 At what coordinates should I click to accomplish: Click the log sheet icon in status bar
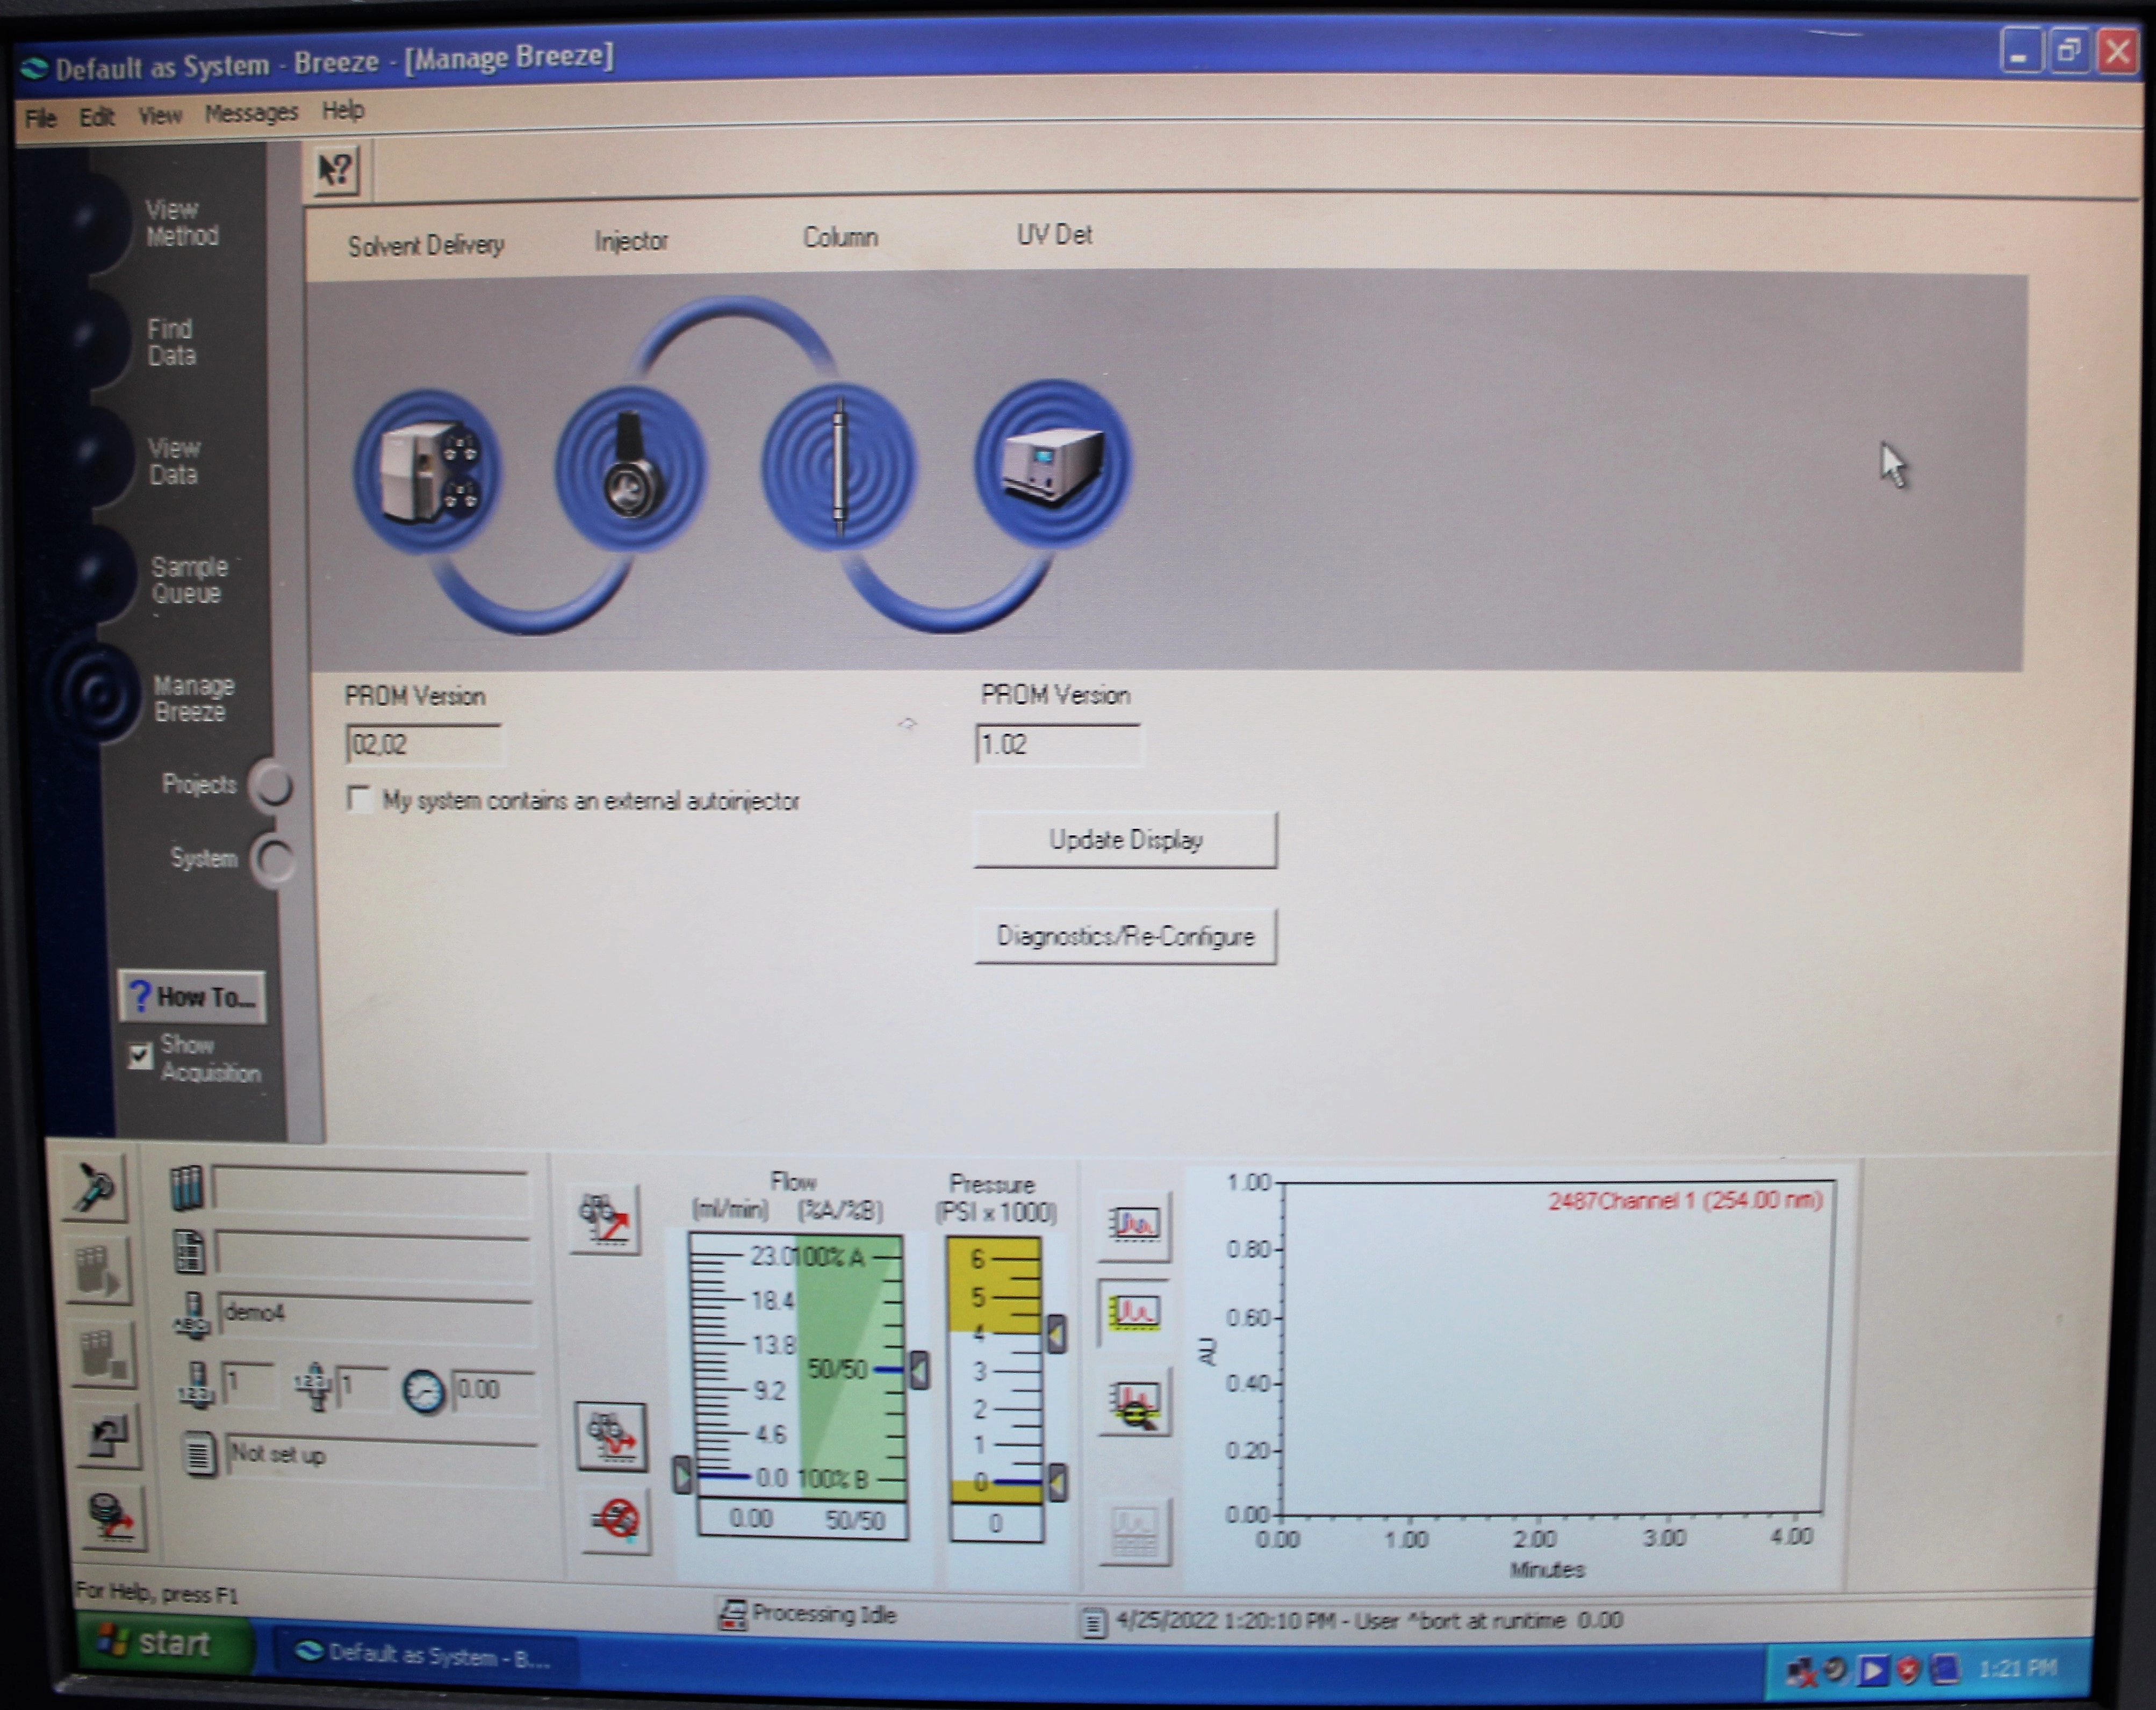[x=1094, y=1622]
